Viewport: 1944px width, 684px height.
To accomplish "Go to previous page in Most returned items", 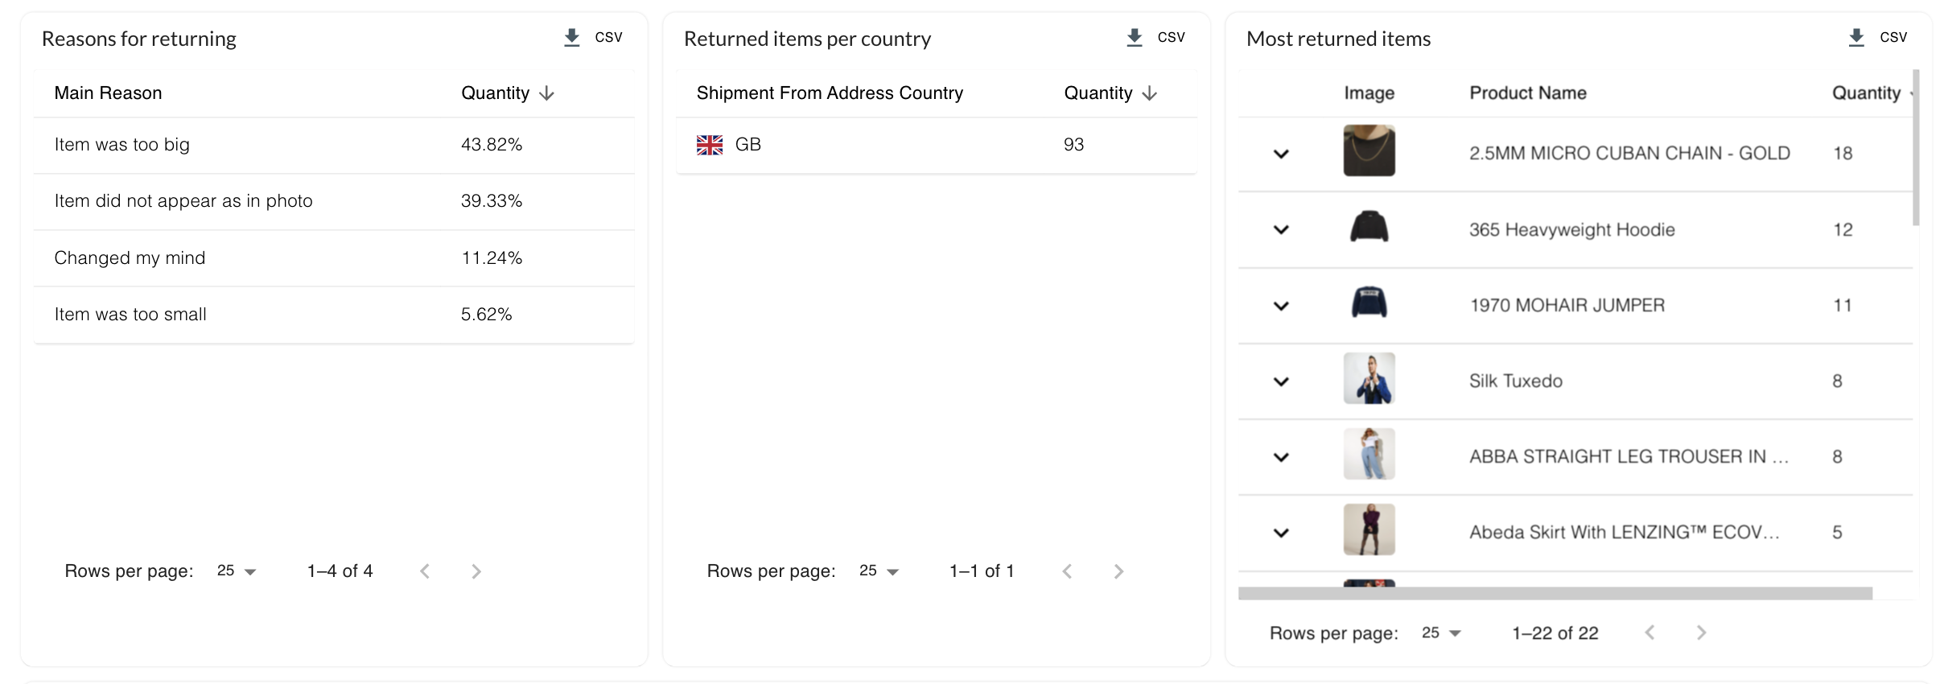I will (1650, 632).
